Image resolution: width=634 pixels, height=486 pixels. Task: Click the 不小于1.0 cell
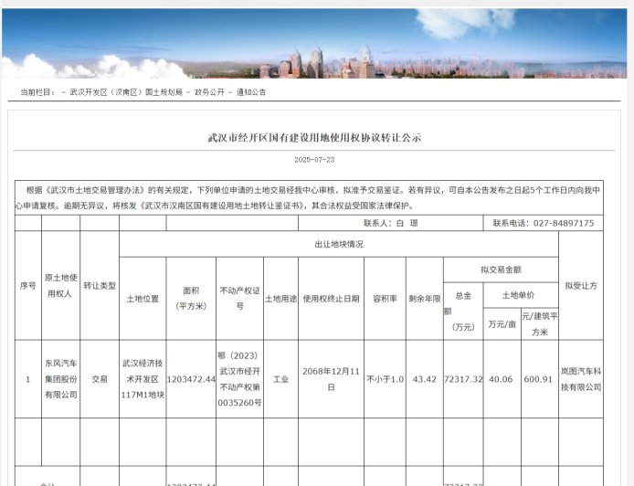point(385,379)
